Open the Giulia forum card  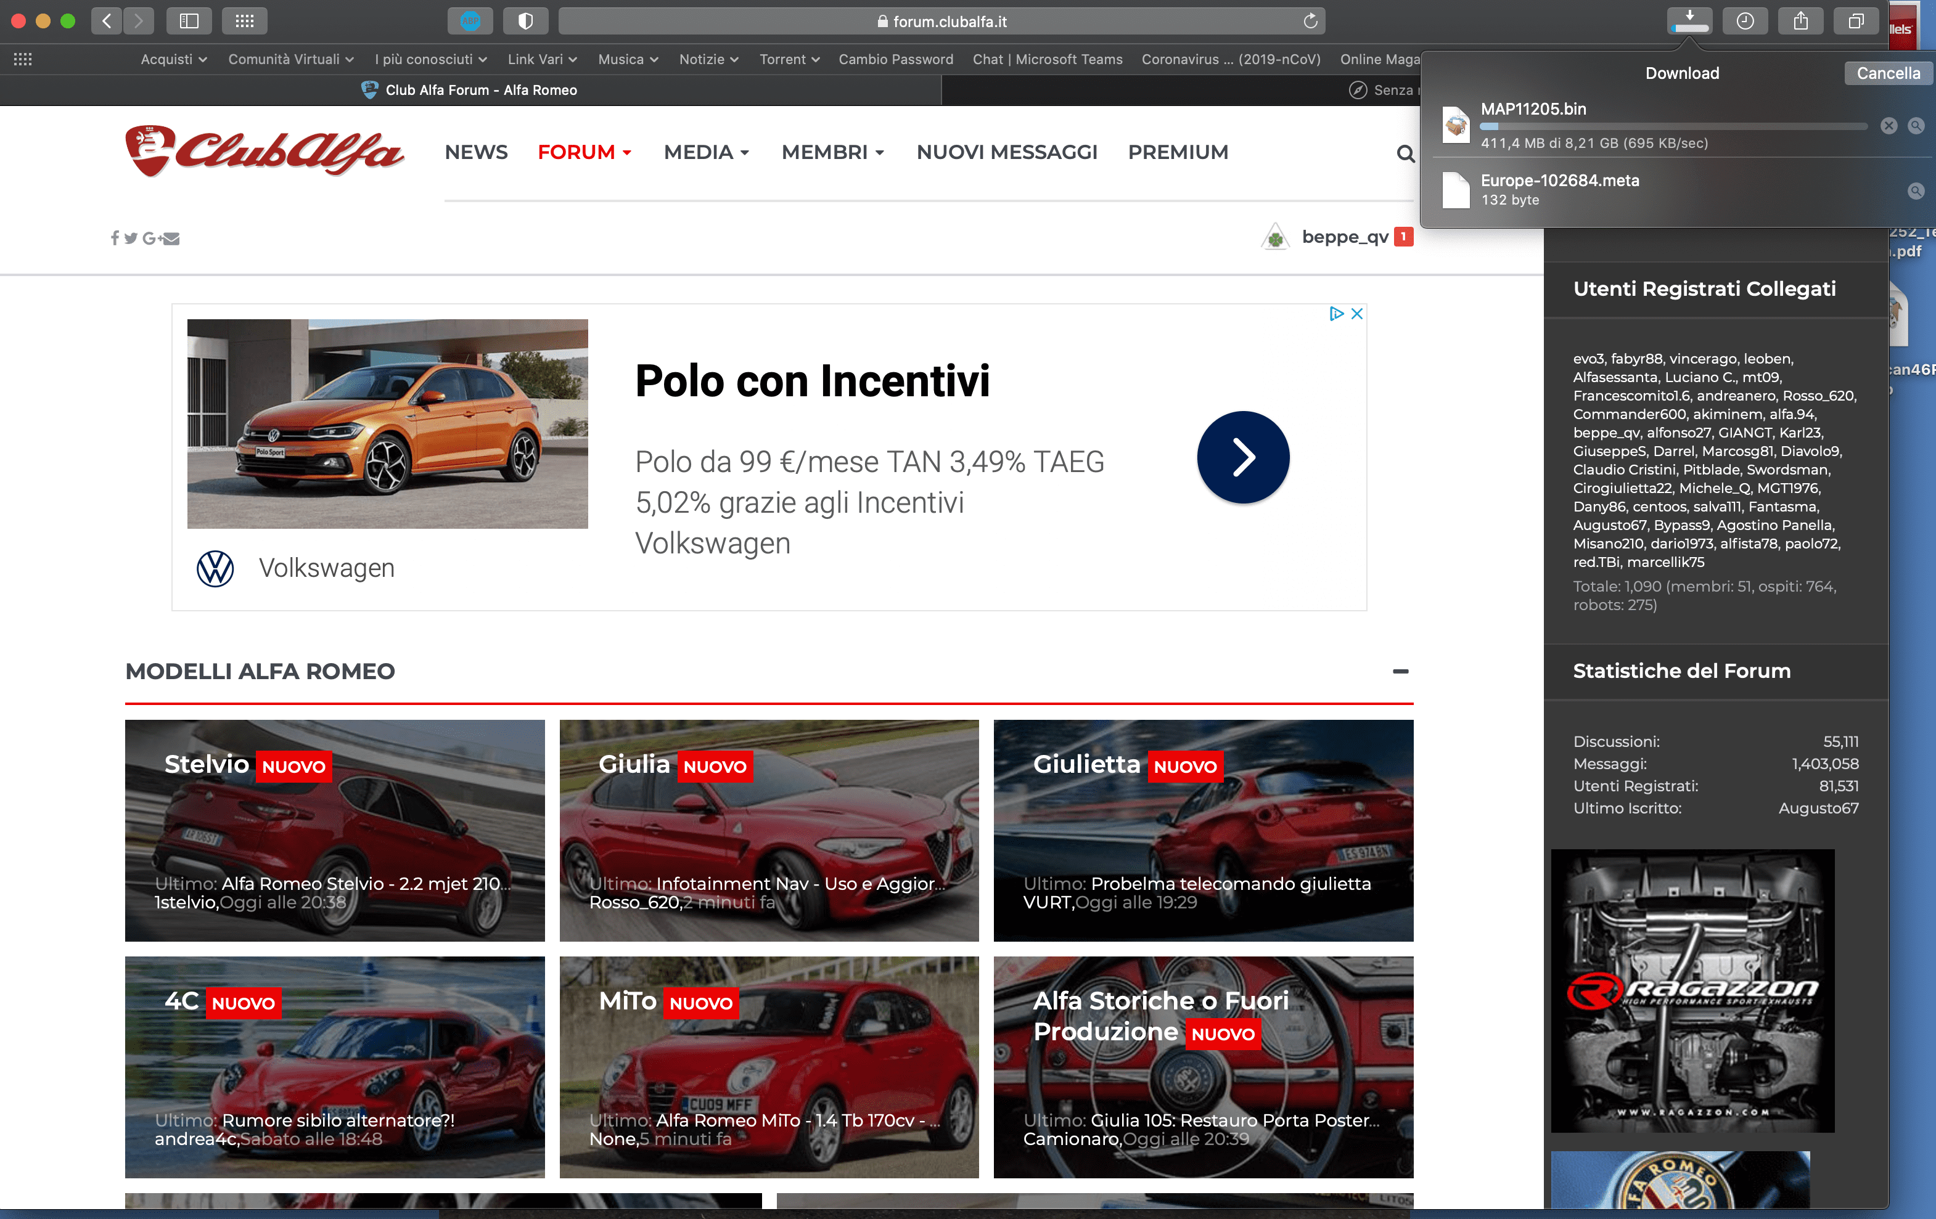[x=769, y=830]
